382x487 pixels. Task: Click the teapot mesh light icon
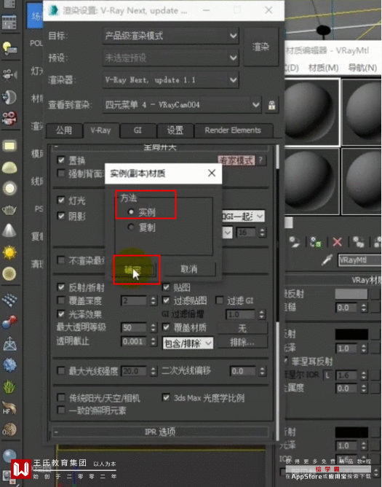pos(9,210)
